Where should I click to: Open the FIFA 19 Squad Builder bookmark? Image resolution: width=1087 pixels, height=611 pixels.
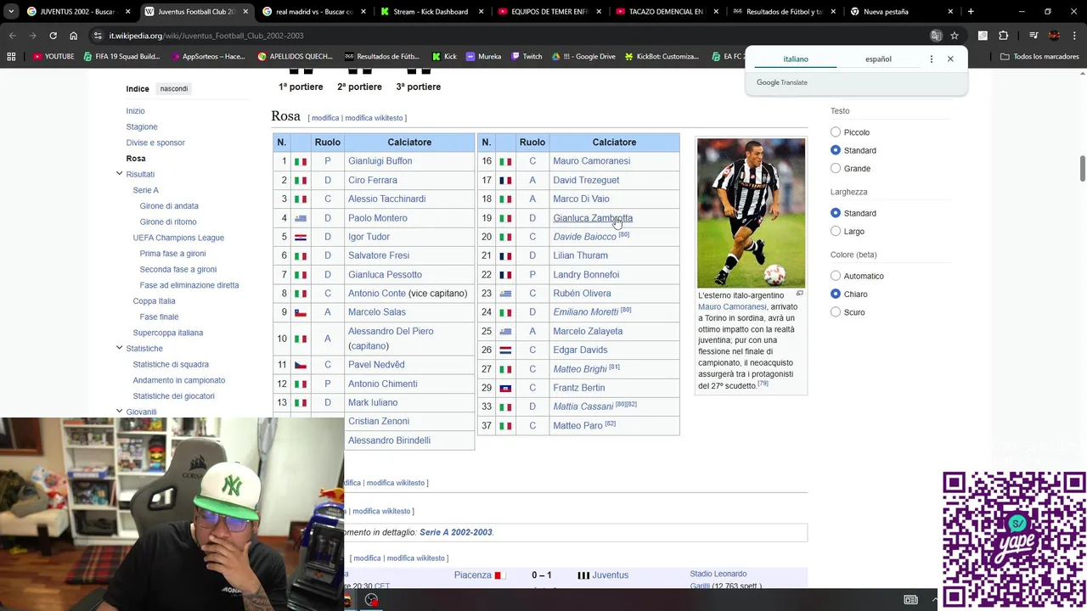pos(121,56)
